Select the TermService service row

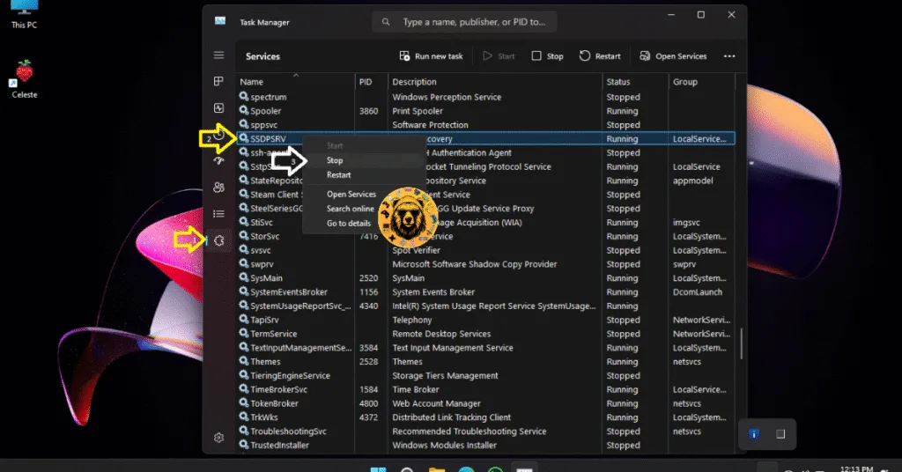point(486,334)
